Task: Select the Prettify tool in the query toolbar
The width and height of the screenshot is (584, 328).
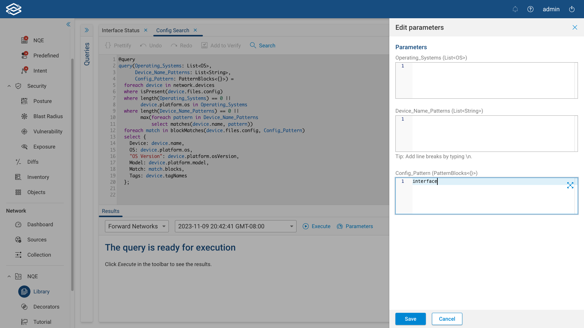Action: pos(118,45)
